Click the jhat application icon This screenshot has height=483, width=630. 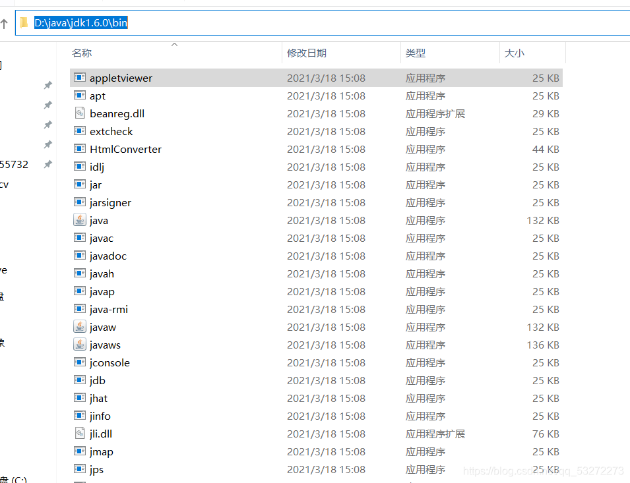click(80, 397)
